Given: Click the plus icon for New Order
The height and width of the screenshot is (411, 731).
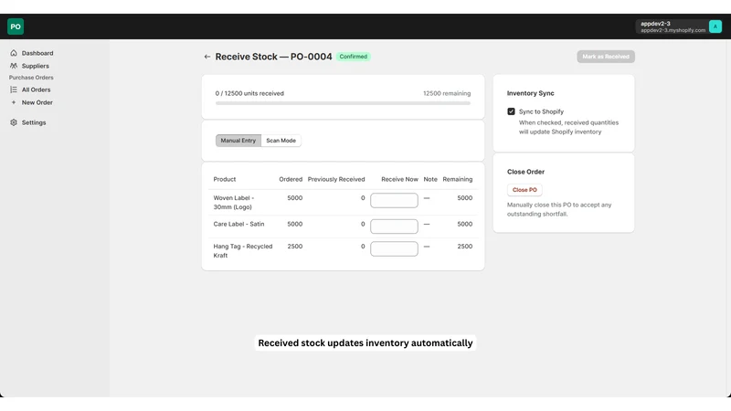Looking at the screenshot, I should pyautogui.click(x=14, y=102).
